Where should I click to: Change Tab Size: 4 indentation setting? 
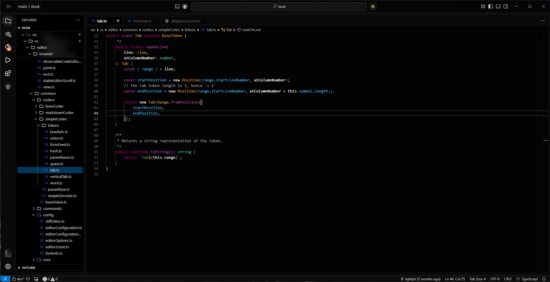pos(477,279)
